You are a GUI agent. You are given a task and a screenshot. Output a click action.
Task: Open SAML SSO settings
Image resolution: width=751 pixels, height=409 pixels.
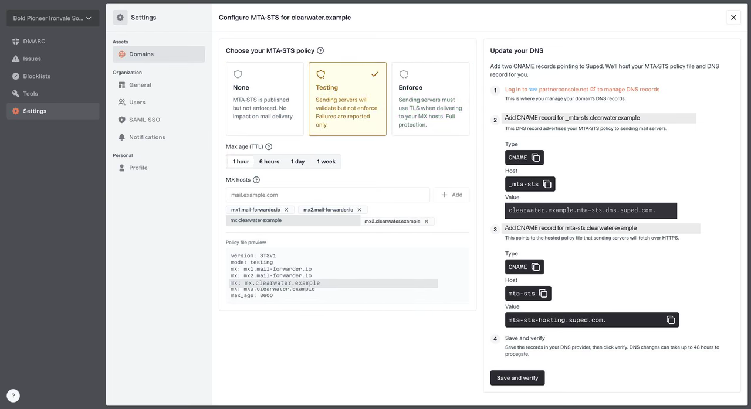click(x=159, y=120)
